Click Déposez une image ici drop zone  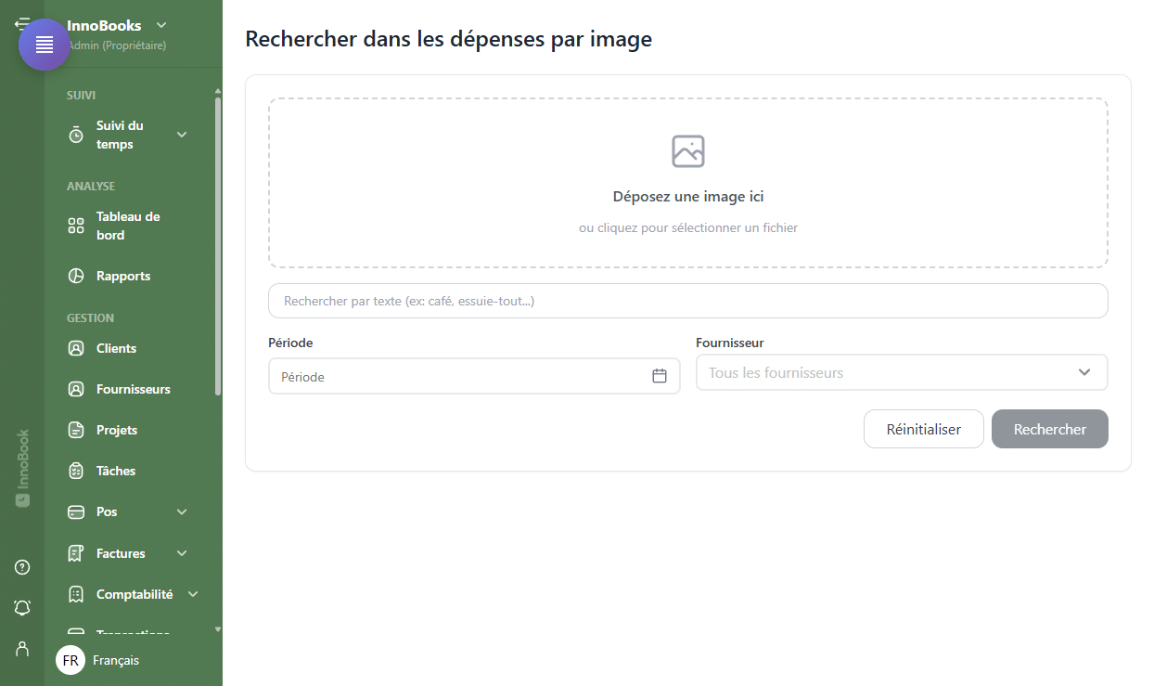(688, 183)
